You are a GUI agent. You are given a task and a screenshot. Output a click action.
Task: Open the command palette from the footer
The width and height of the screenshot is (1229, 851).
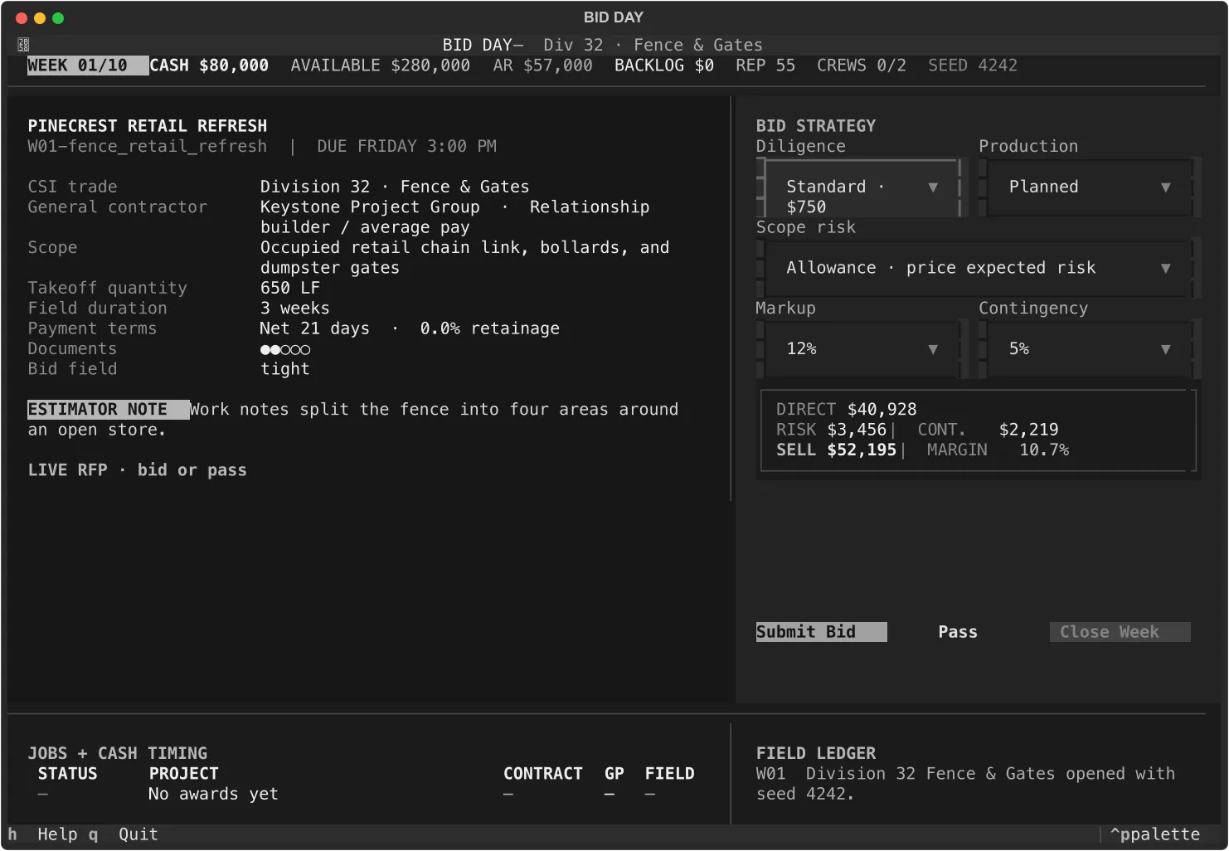(1154, 834)
